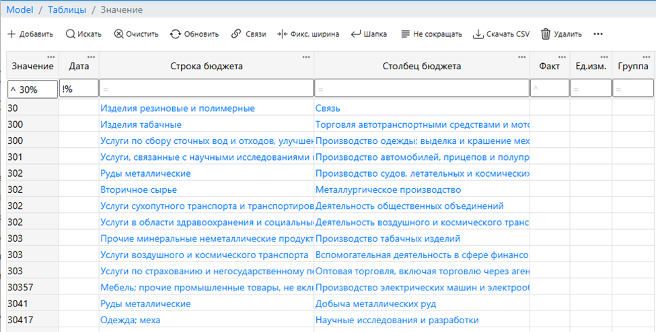Toggle the Не сокращать option

405,34
